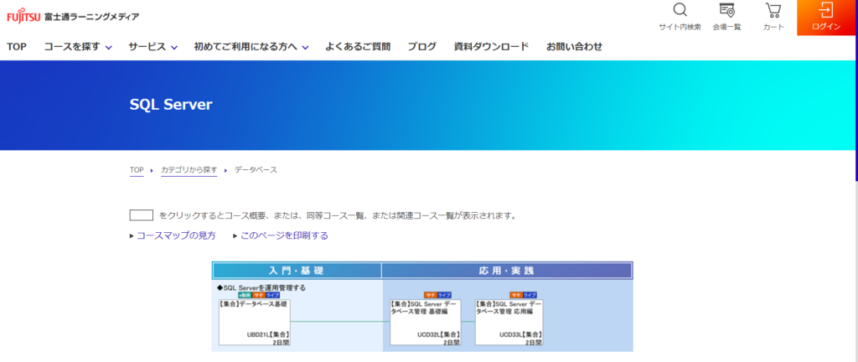Click the orange ログイン login button
Viewport: 858px width, 362px height.
coord(825,18)
